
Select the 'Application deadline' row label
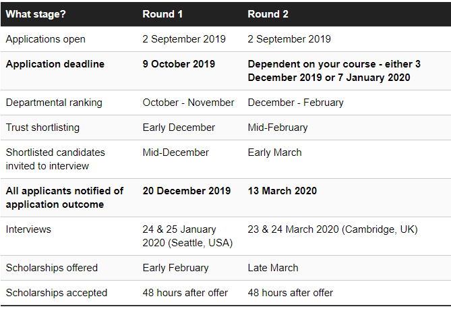tap(55, 64)
